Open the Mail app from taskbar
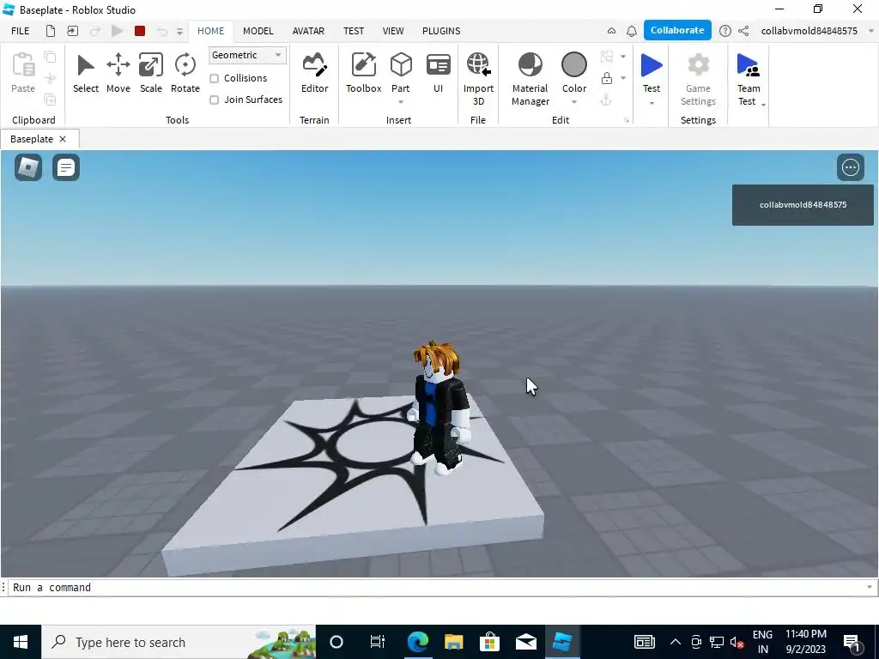The width and height of the screenshot is (879, 659). pyautogui.click(x=526, y=642)
